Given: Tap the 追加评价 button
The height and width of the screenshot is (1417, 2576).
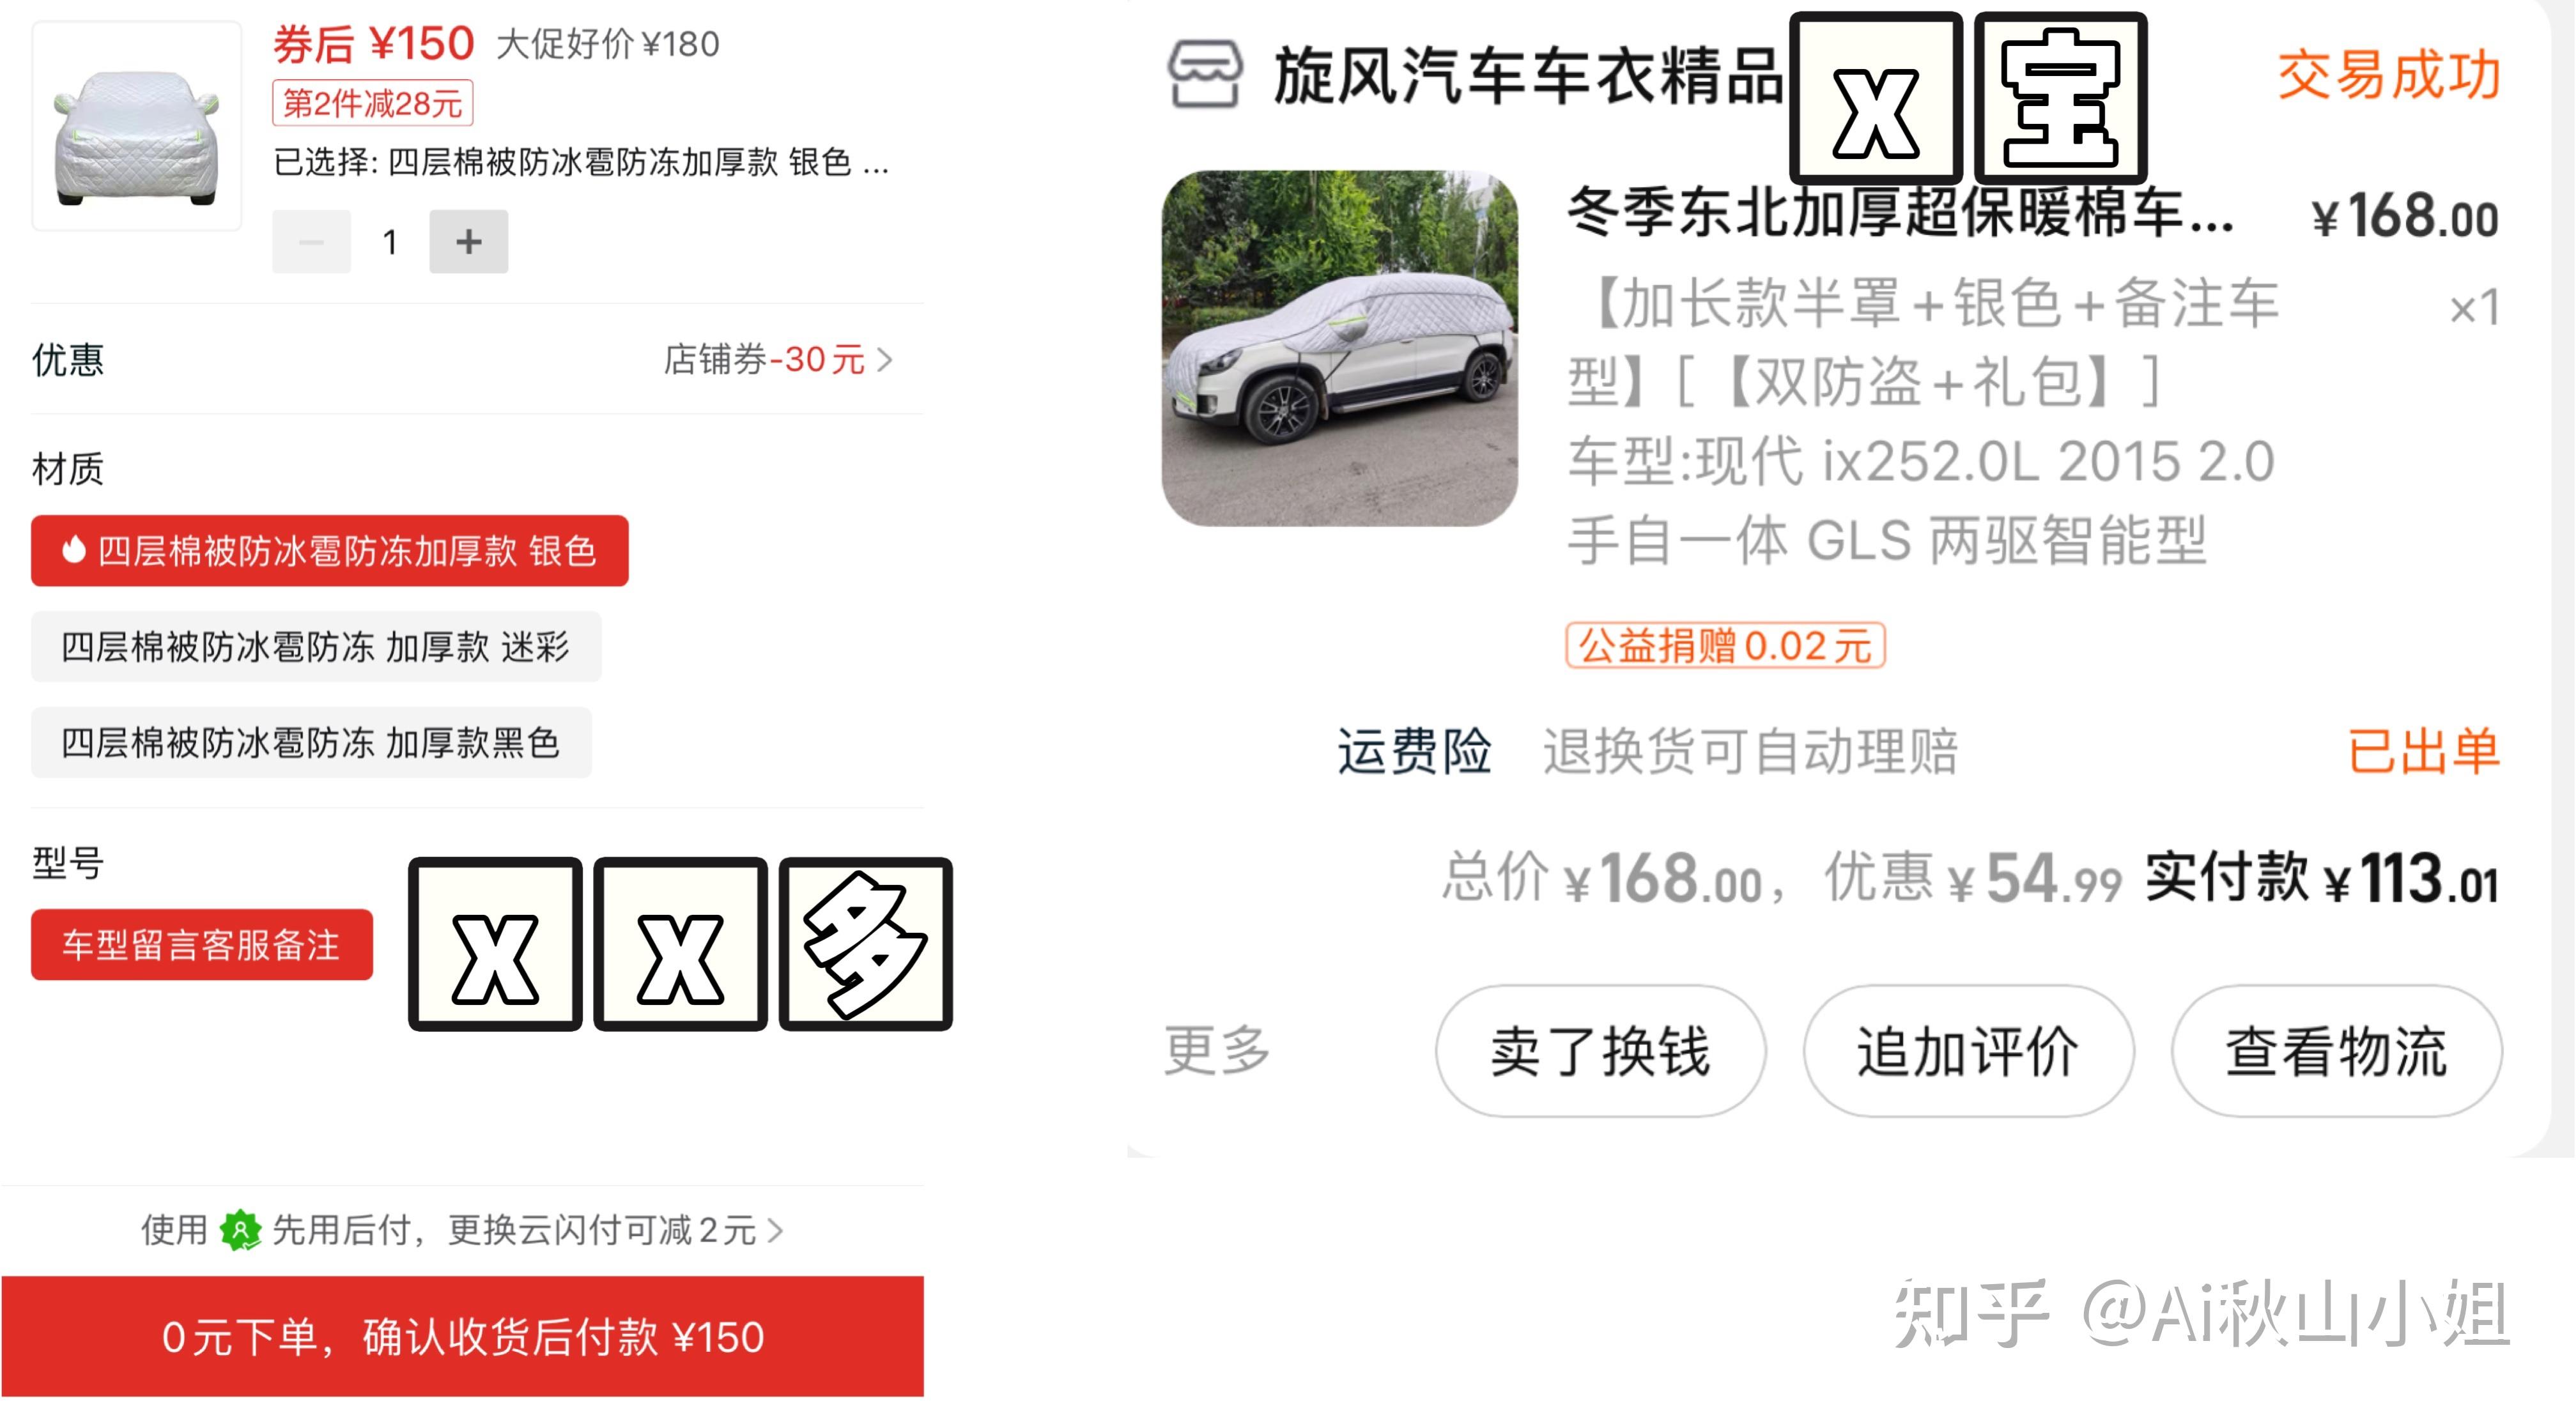Looking at the screenshot, I should point(1968,1051).
